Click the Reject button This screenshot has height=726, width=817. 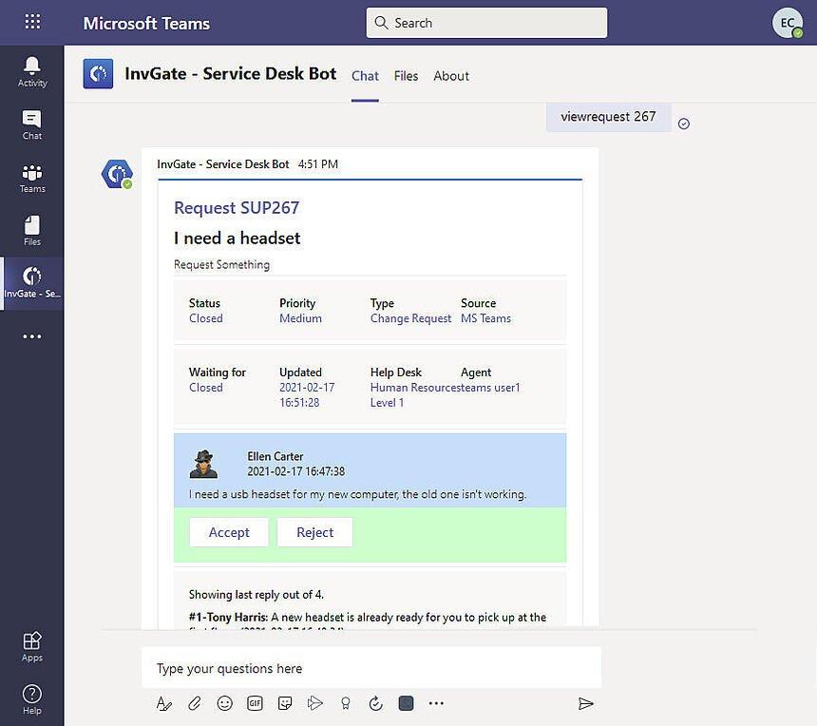pyautogui.click(x=314, y=532)
